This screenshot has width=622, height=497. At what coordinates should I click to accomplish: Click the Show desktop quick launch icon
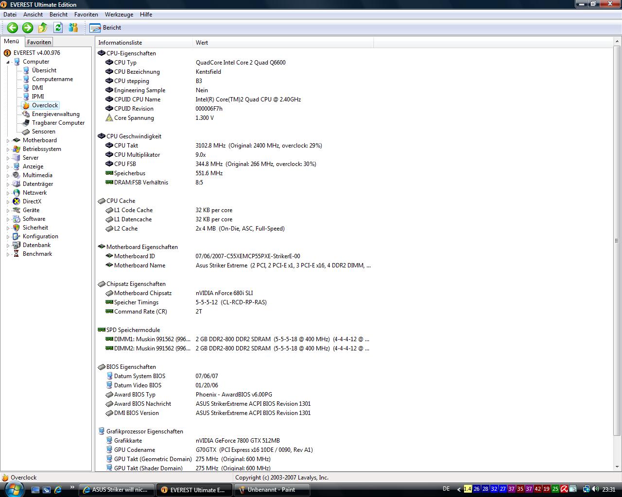click(x=35, y=490)
